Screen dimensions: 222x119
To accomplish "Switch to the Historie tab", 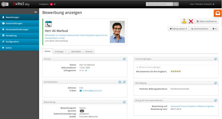I will coord(89,51).
